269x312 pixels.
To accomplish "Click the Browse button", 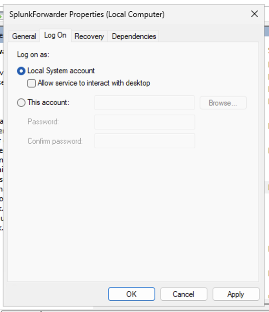I will coord(223,103).
